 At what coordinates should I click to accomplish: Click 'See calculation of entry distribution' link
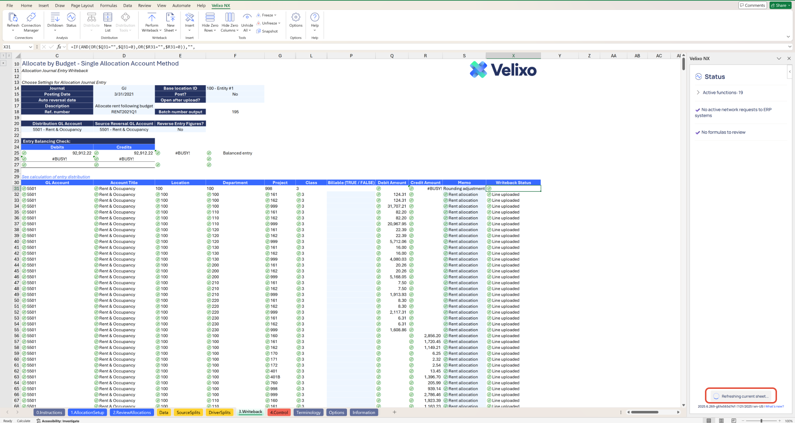click(56, 177)
